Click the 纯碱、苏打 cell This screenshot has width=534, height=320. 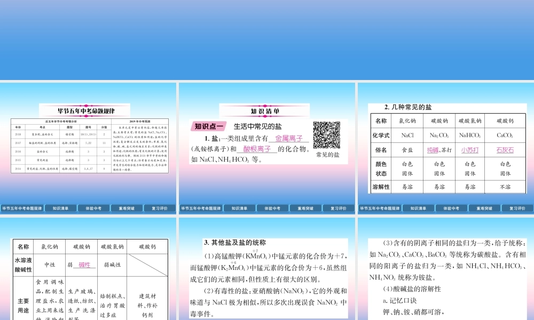(439, 150)
